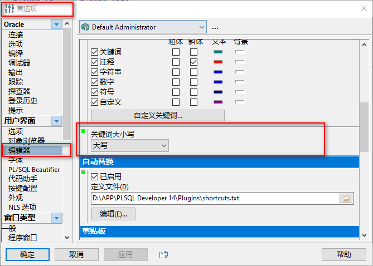Click green indicator next to AutoReplace enabled
The height and width of the screenshot is (266, 373).
(x=84, y=172)
